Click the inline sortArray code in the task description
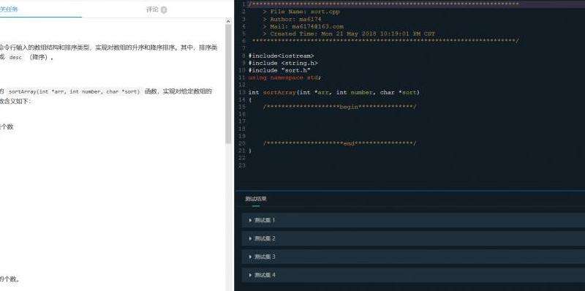 point(75,92)
